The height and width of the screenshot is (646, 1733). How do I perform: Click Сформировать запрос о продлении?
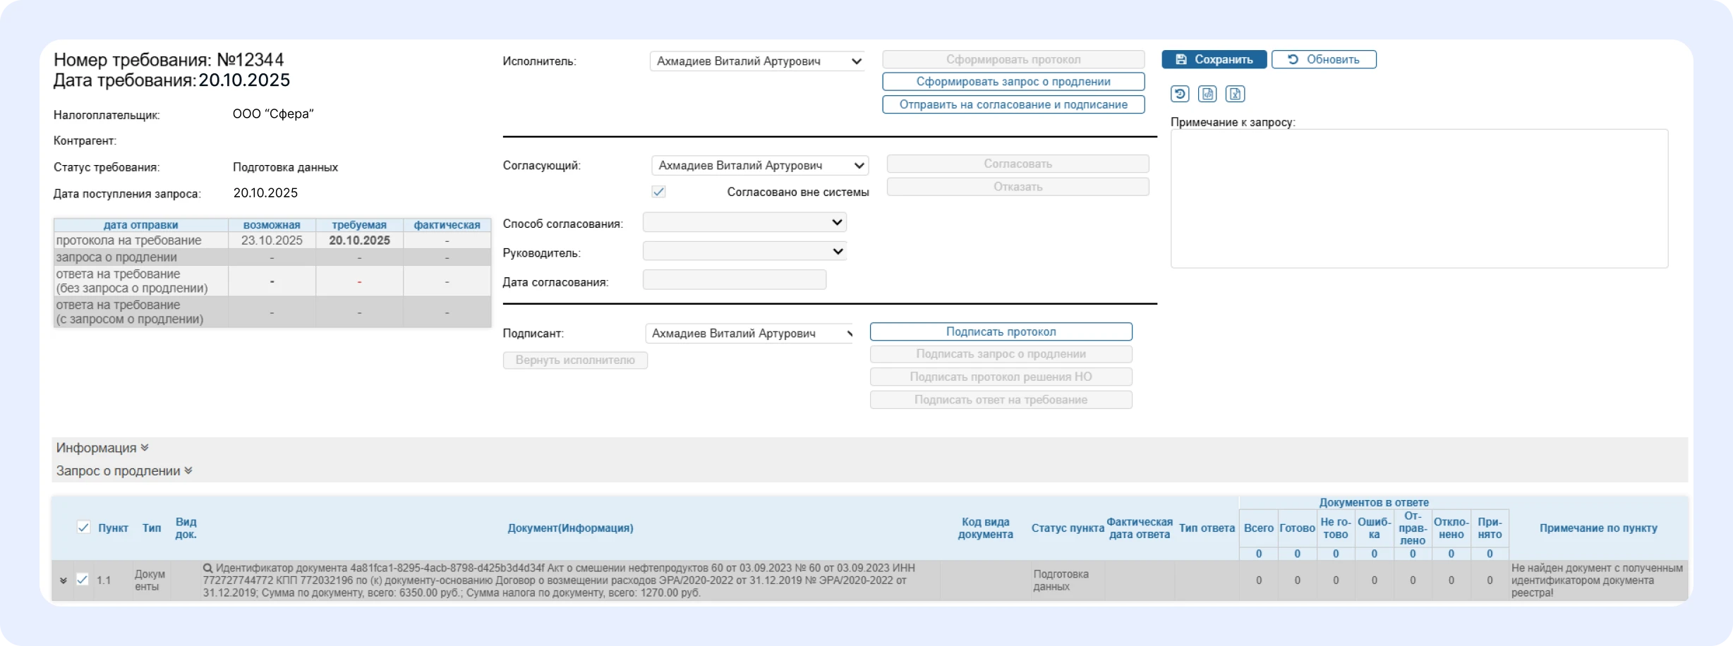(1013, 81)
